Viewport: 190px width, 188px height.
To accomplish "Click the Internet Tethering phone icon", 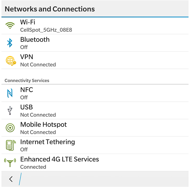I will tap(10, 145).
